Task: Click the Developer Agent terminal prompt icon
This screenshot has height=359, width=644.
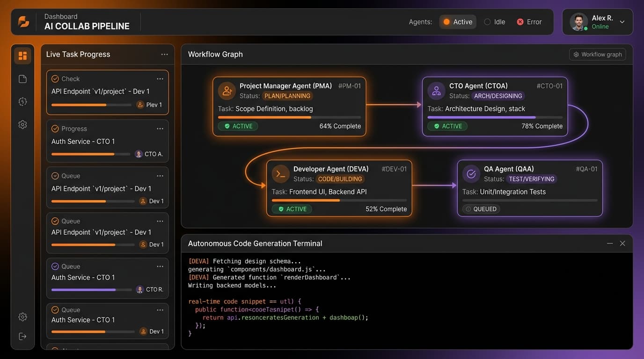Action: (x=281, y=174)
